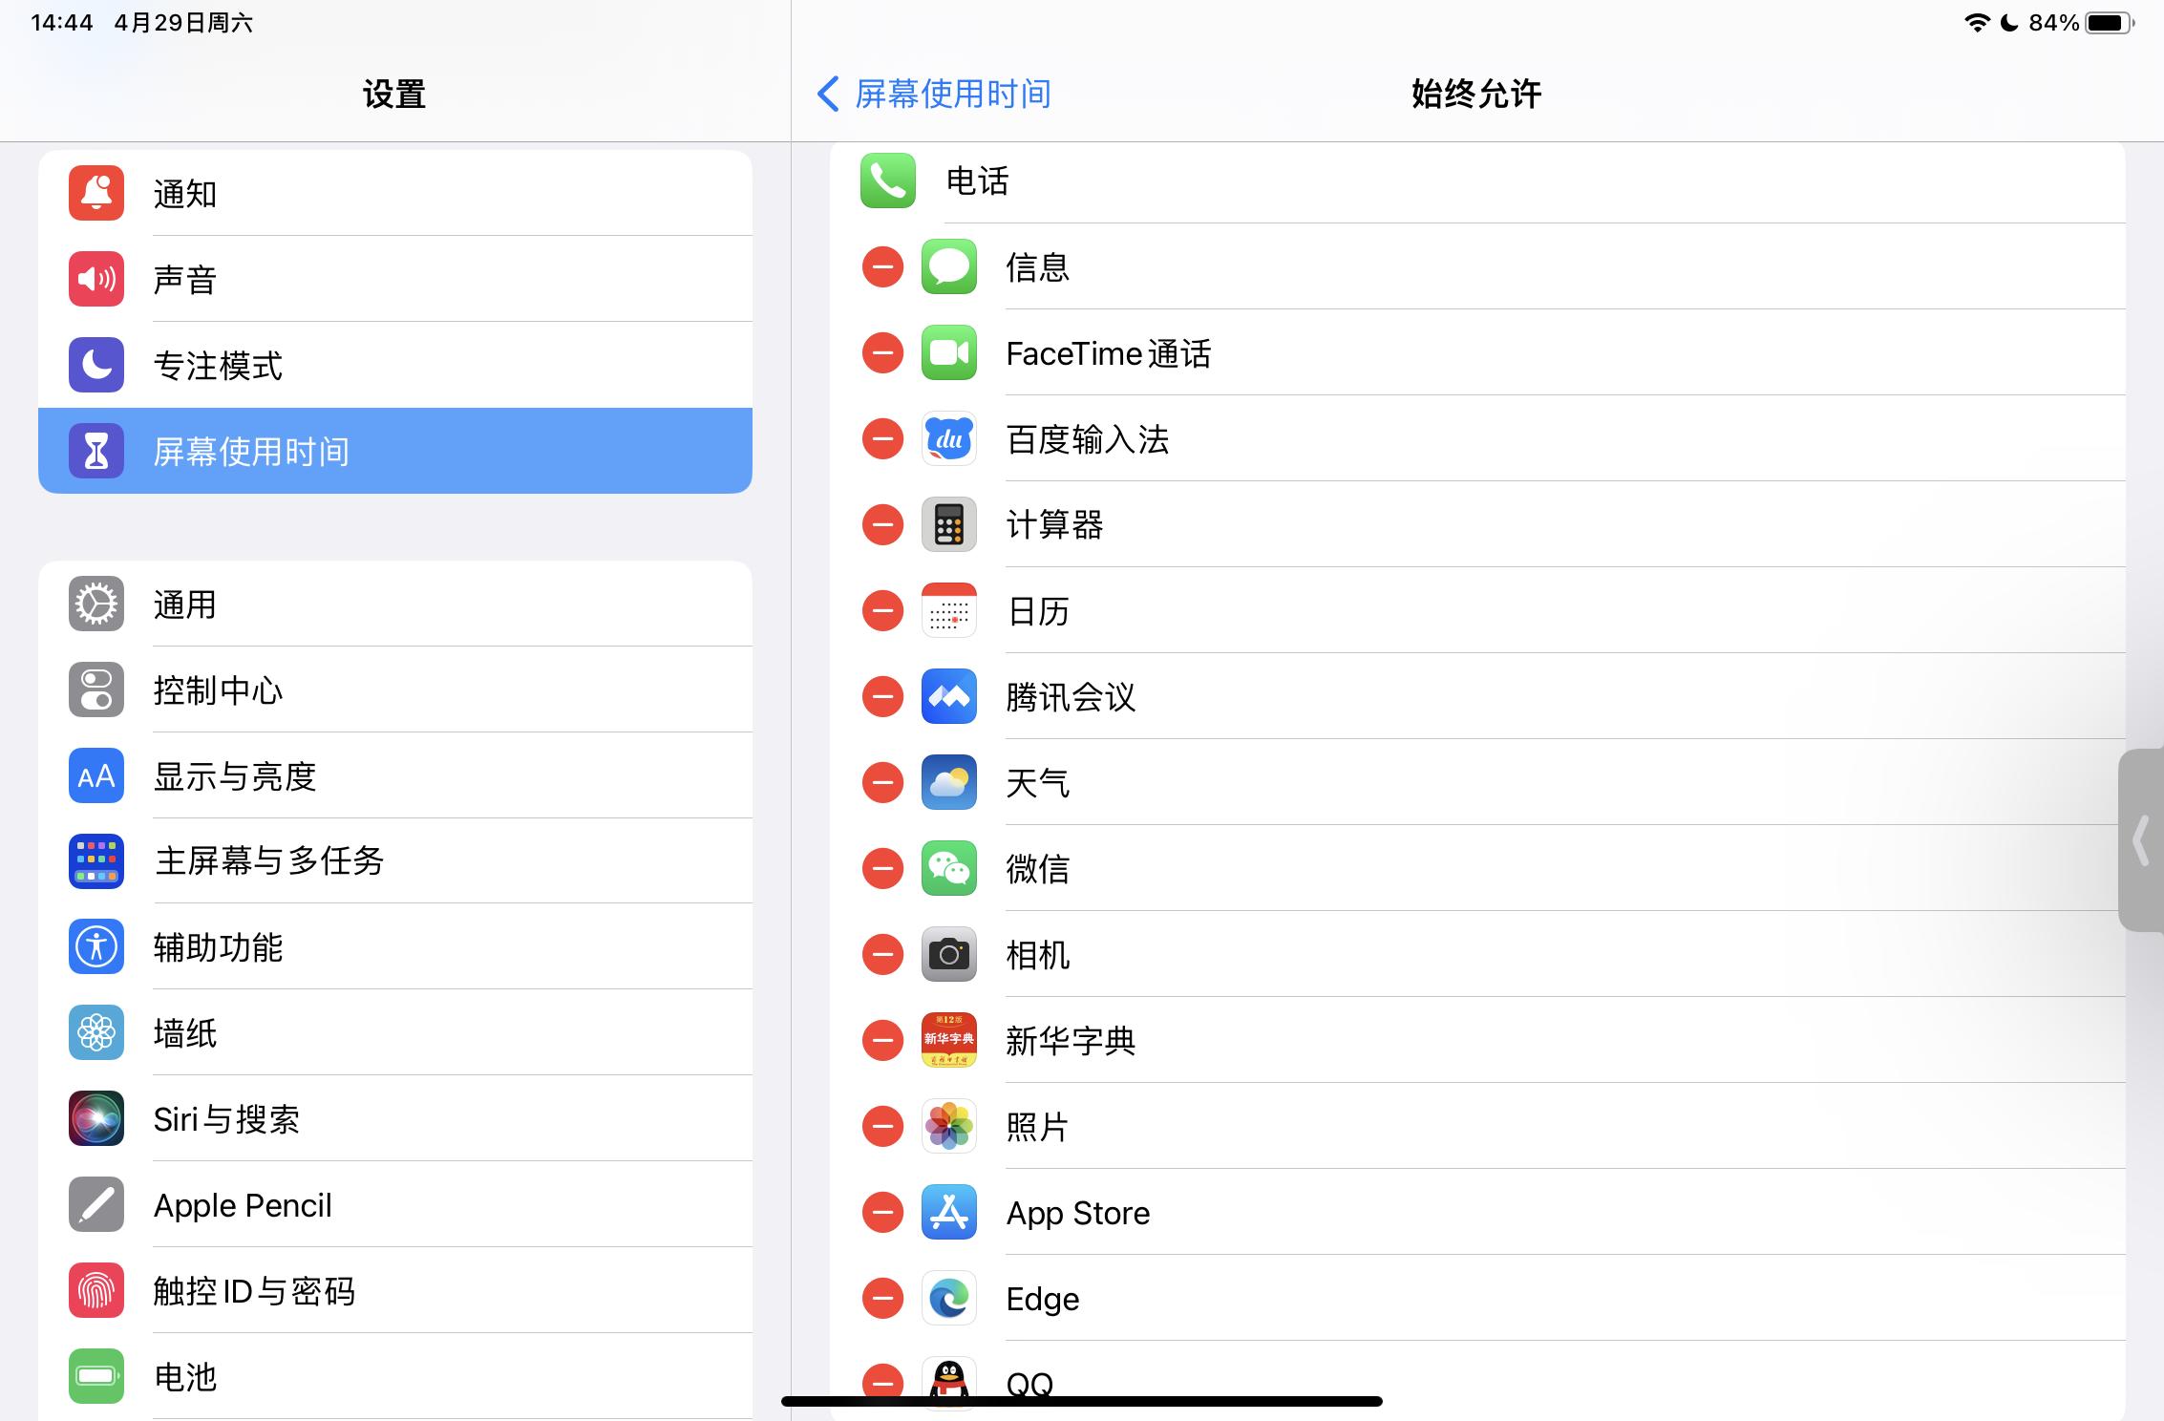The height and width of the screenshot is (1421, 2164).
Task: Tap the red minus next to 天气
Action: [x=881, y=782]
